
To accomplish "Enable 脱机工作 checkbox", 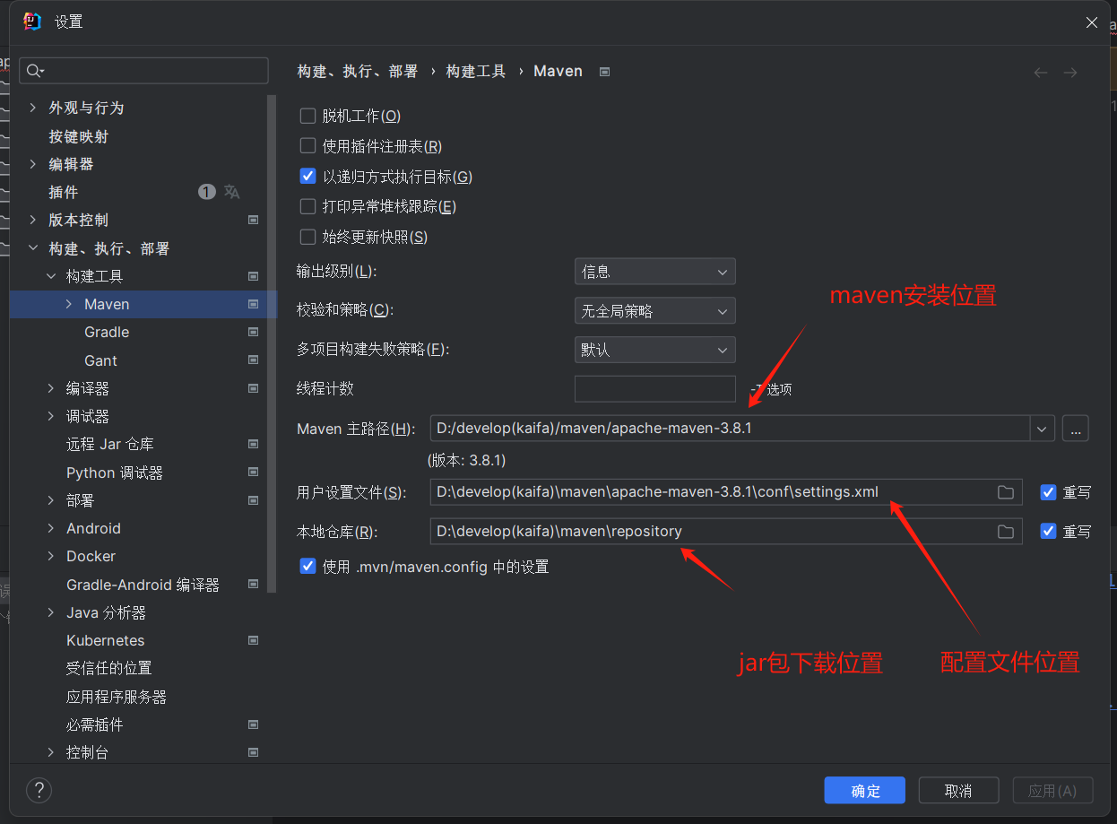I will [x=307, y=116].
